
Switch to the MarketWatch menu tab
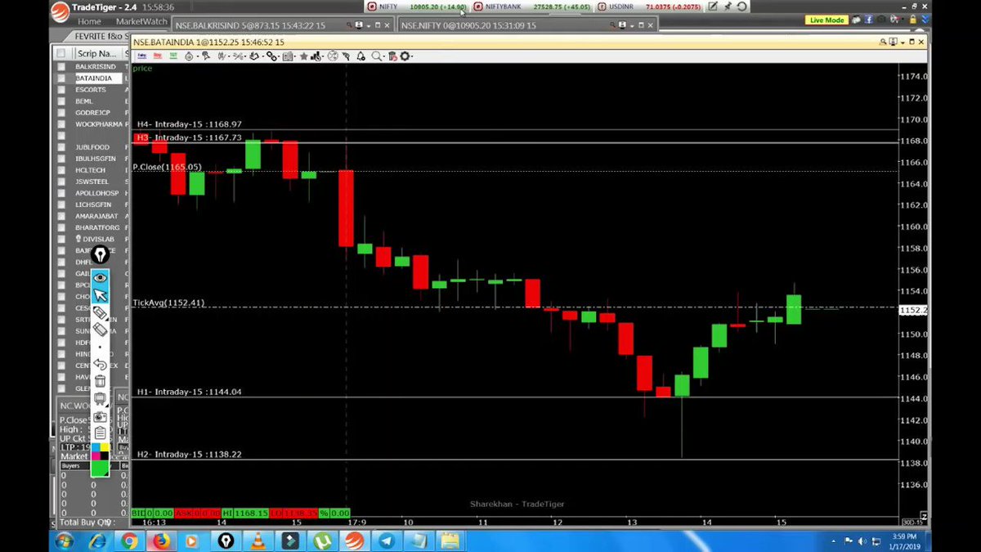tap(141, 21)
